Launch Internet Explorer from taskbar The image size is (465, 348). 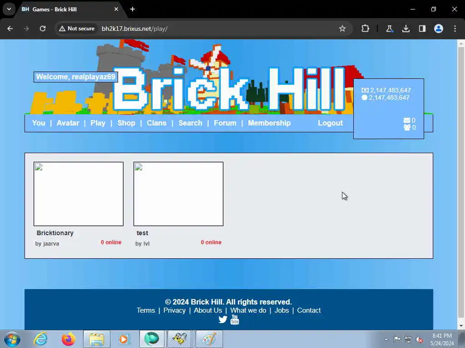coord(40,339)
